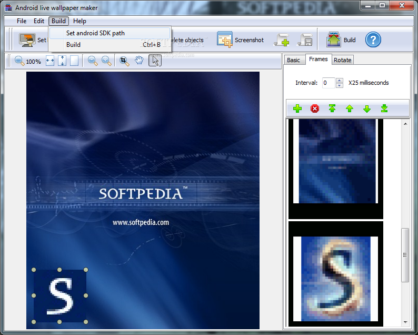Click the Build text label in toolbar
The image size is (418, 335).
click(x=350, y=40)
